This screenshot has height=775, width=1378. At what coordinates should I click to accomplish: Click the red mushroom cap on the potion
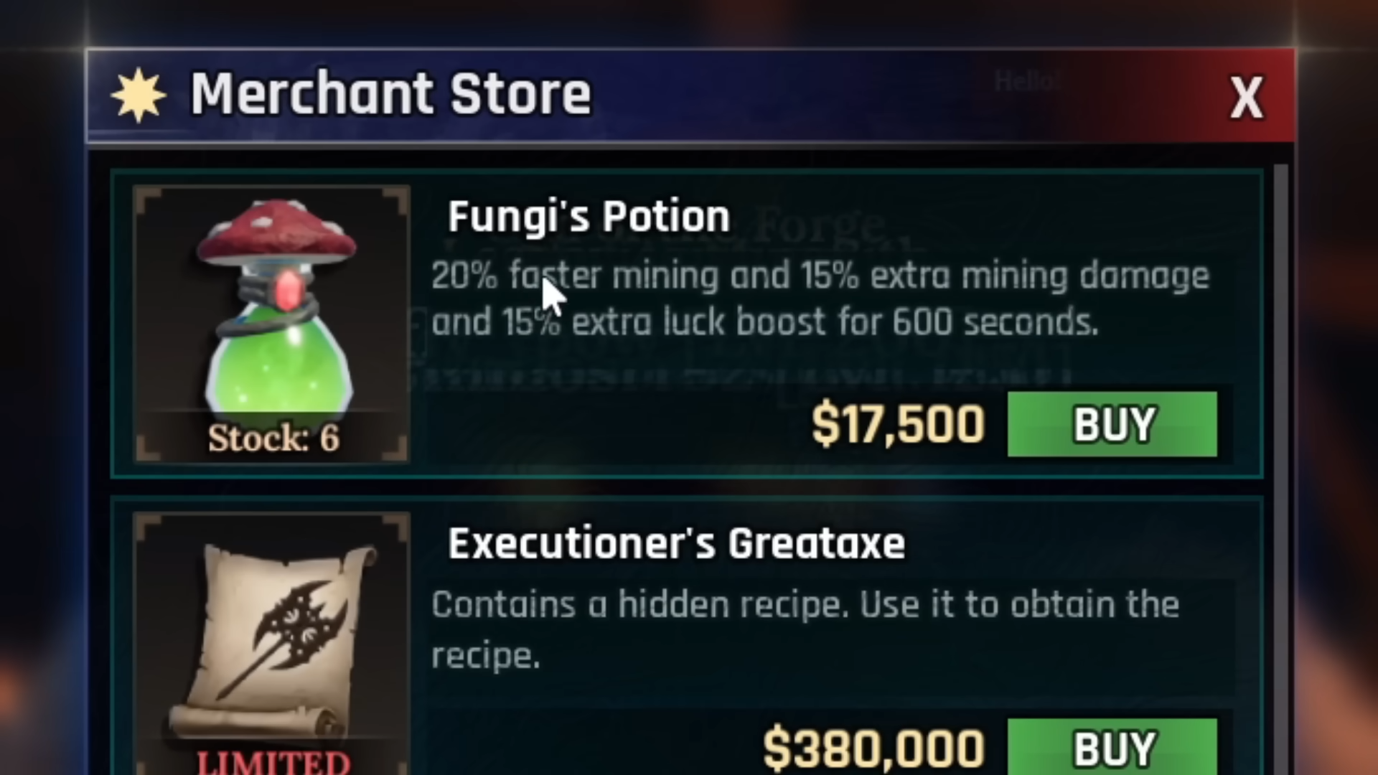[x=276, y=231]
